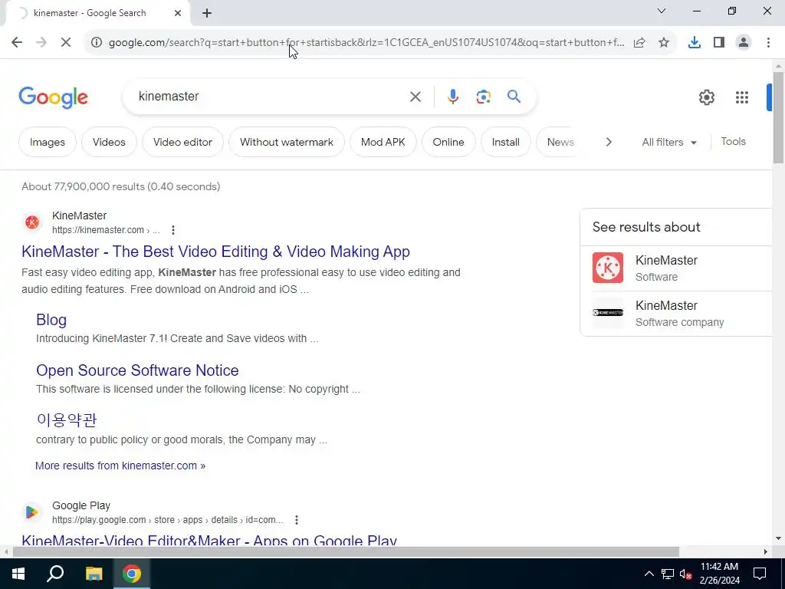Search by voice microphone icon

pyautogui.click(x=452, y=97)
